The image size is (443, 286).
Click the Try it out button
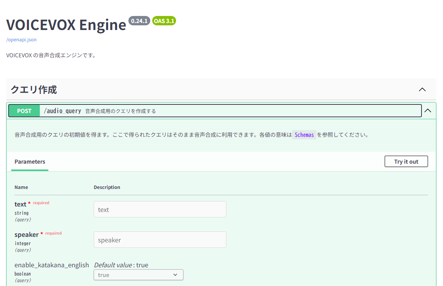(406, 161)
